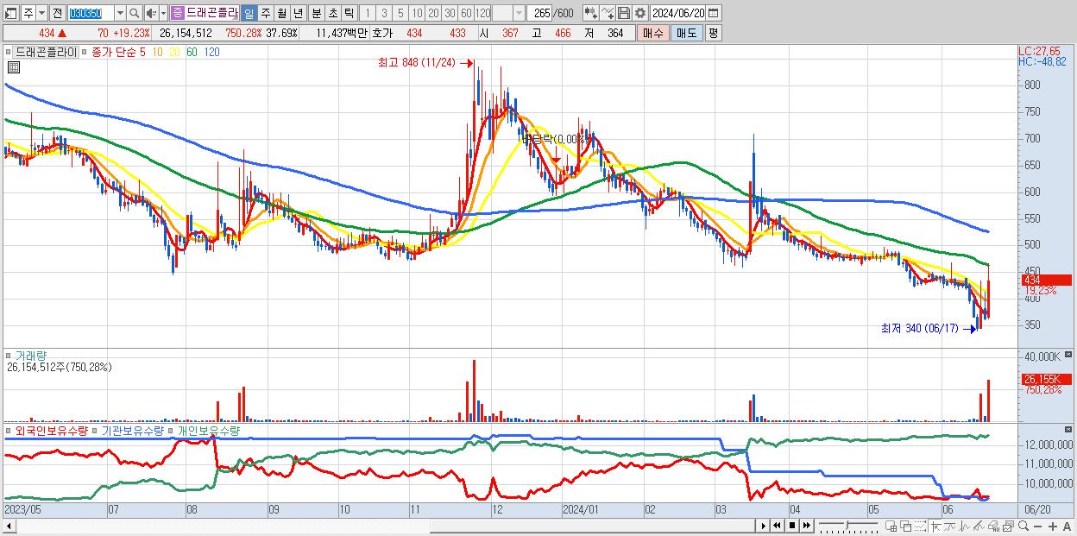
Task: Click the save chart floppy icon
Action: [x=623, y=13]
